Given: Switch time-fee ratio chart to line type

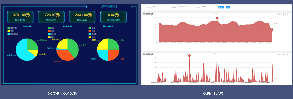Looking at the screenshot, I should [281, 14].
